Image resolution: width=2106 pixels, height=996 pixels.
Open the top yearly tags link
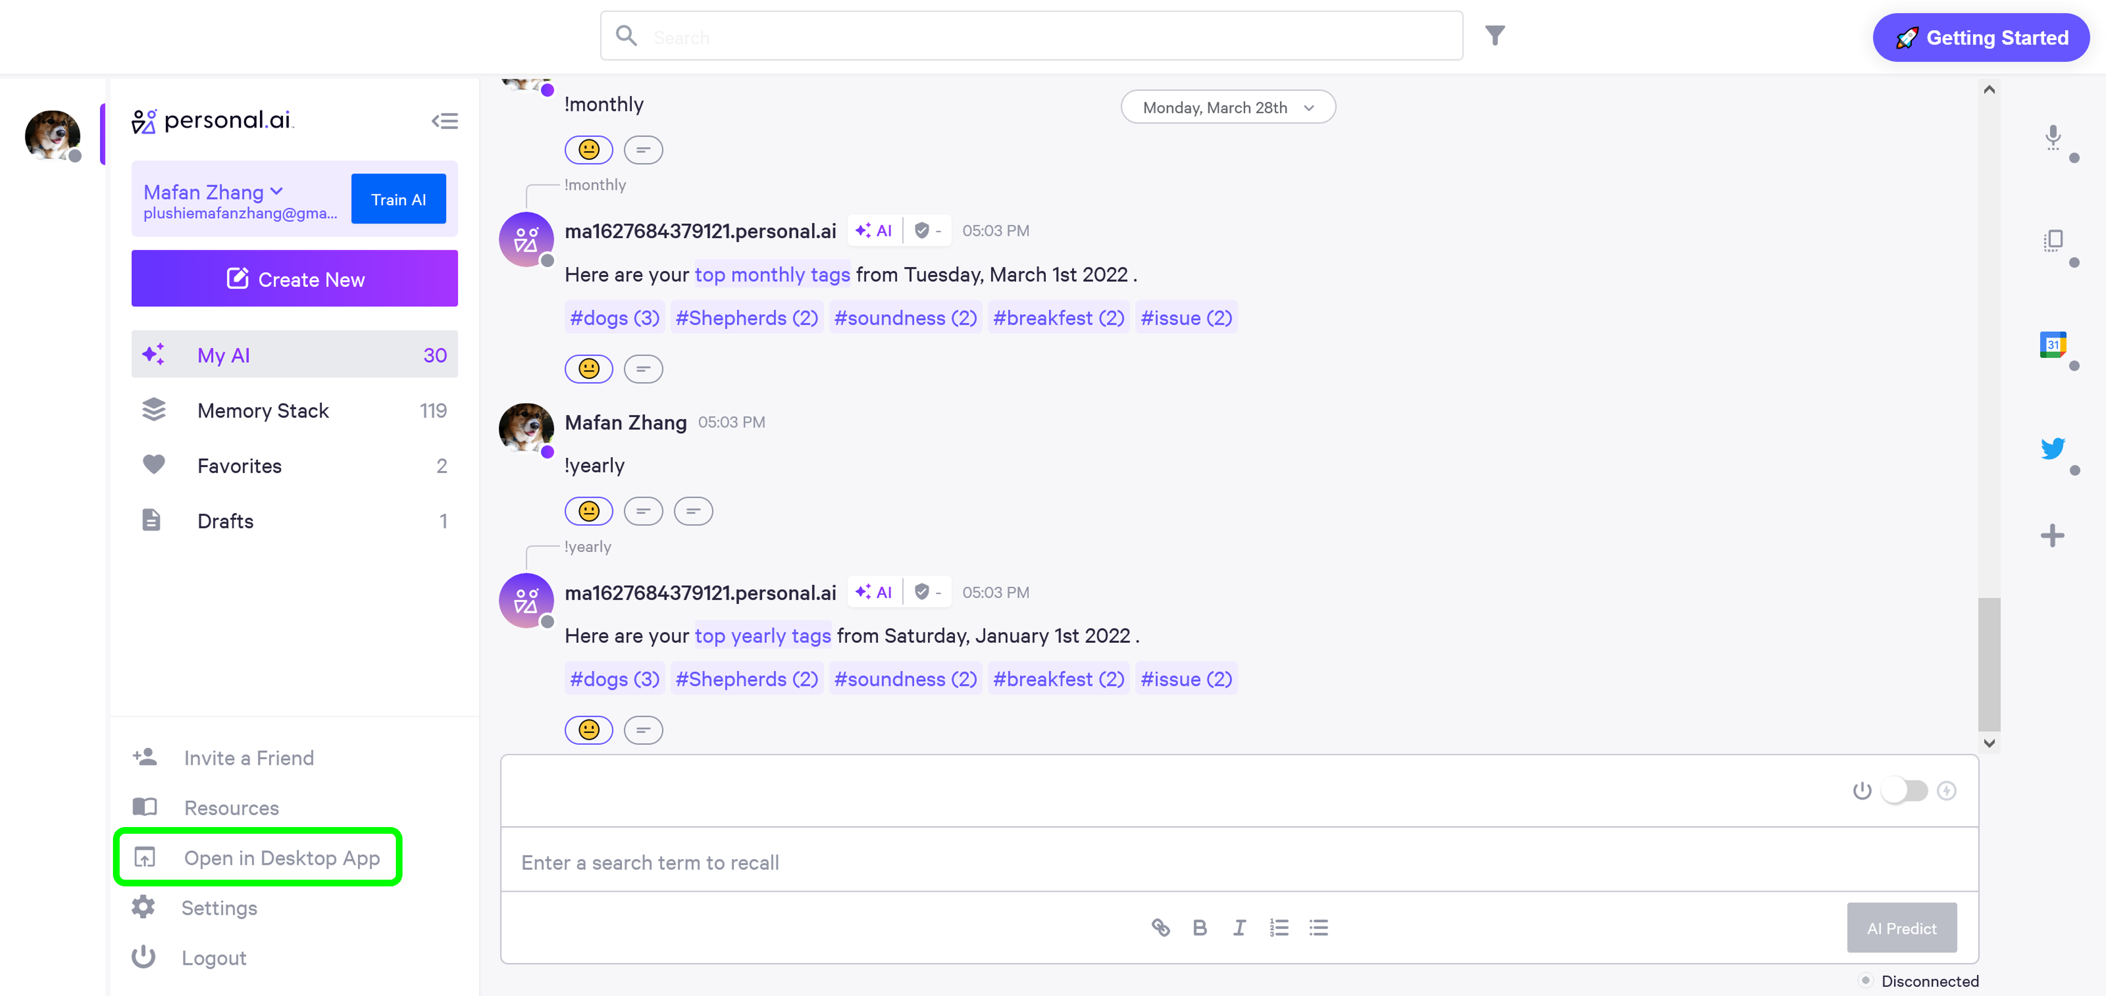(x=762, y=636)
